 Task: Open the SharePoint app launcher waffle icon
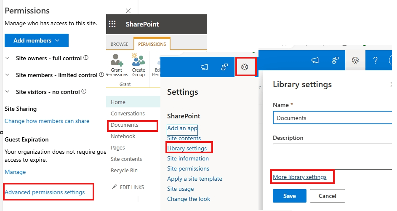[x=112, y=24]
